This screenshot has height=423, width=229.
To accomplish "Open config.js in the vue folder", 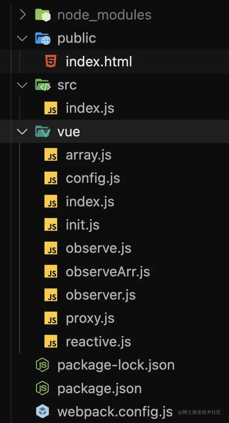I will pyautogui.click(x=93, y=178).
